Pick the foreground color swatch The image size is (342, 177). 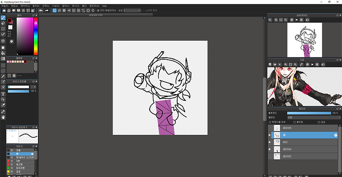9,20
